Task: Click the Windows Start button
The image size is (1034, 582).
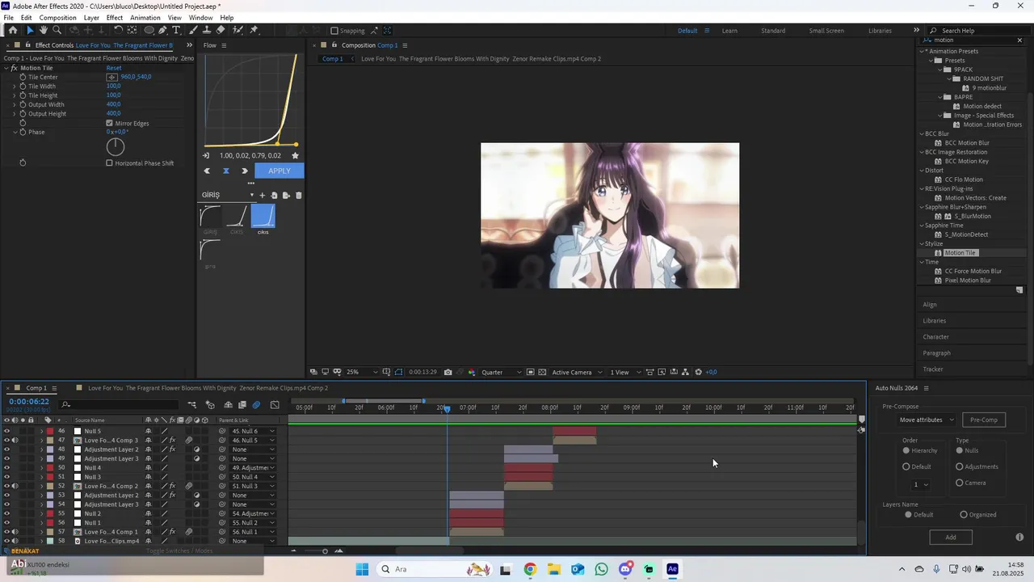Action: (x=363, y=569)
